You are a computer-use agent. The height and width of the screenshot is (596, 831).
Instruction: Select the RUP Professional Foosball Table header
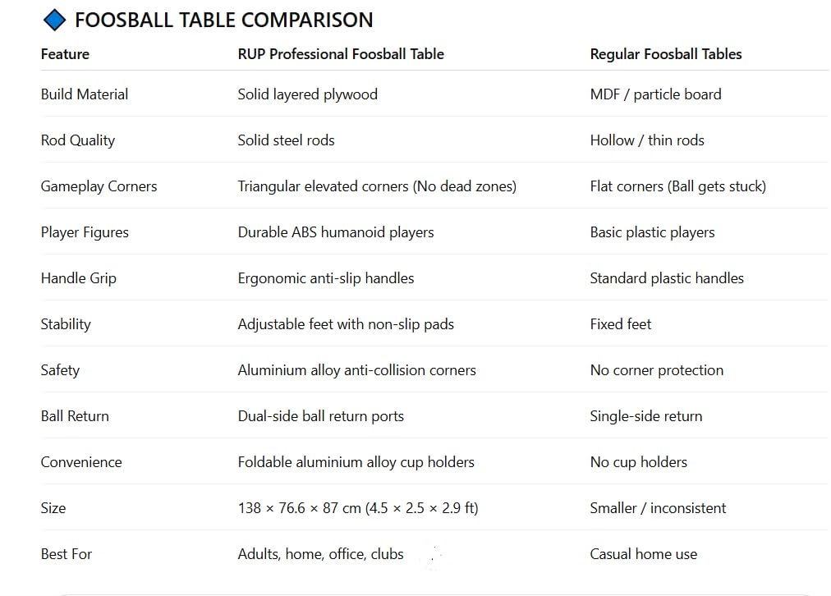click(x=341, y=54)
